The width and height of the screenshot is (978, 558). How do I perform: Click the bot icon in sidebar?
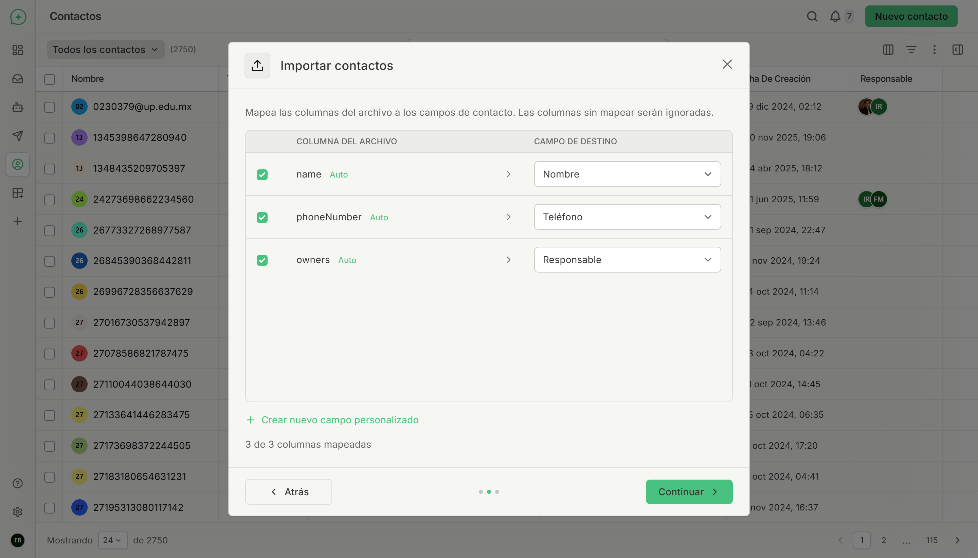(x=18, y=108)
